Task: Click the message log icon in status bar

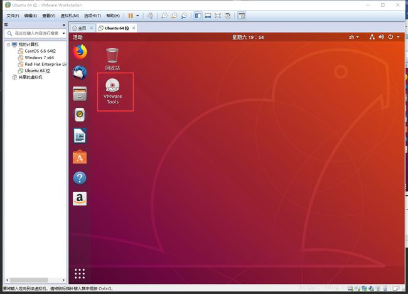Action: click(x=395, y=288)
